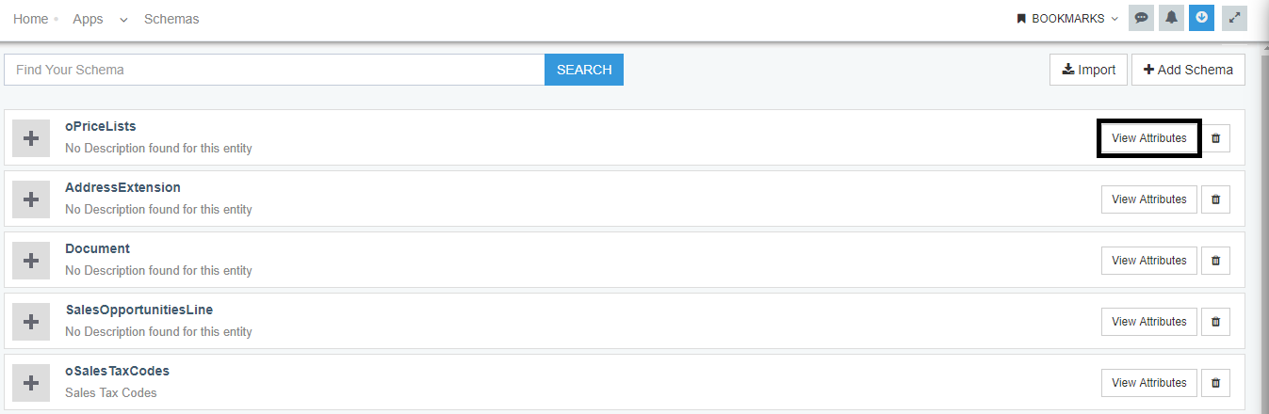1269x414 pixels.
Task: Open the notifications bell
Action: [1171, 18]
